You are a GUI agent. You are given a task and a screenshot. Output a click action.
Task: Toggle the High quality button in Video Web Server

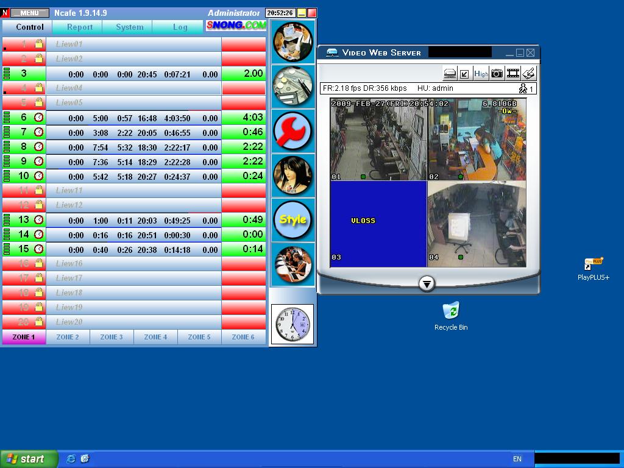pyautogui.click(x=481, y=74)
